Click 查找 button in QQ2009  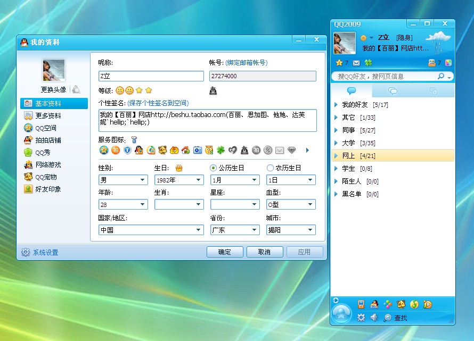[x=396, y=318]
